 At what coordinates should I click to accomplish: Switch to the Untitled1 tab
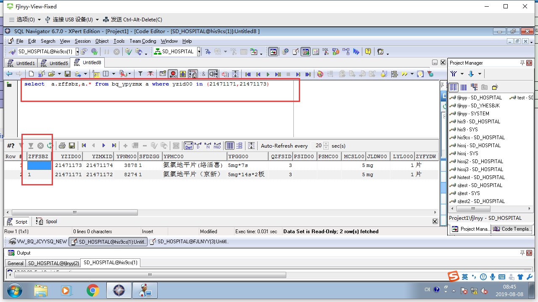21,63
